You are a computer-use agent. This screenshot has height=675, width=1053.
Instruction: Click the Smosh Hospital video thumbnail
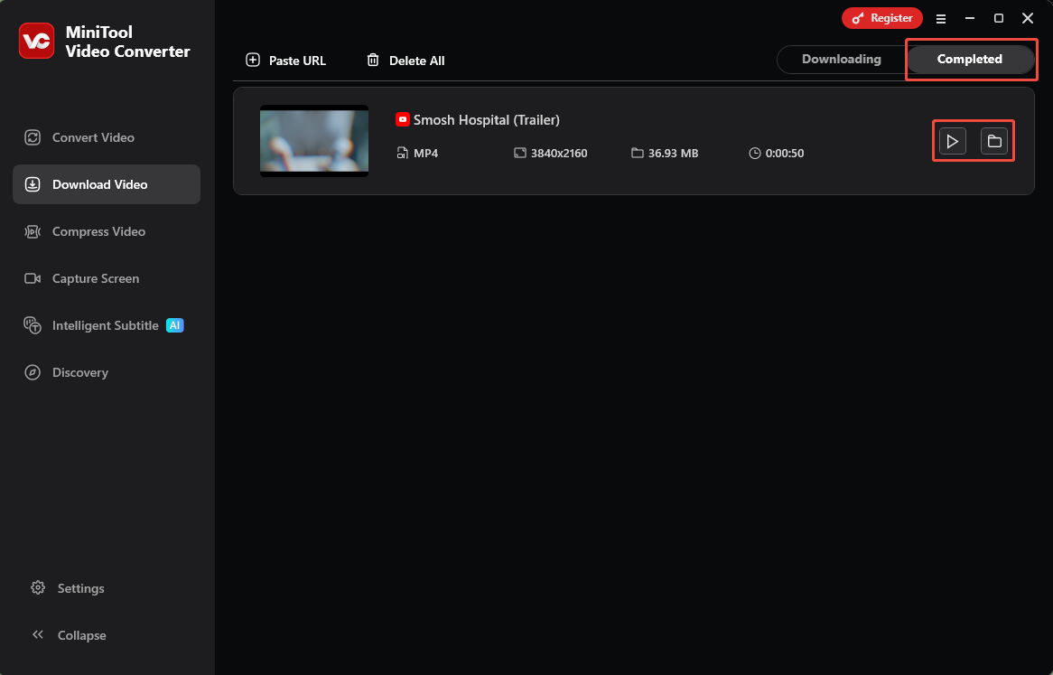click(x=313, y=141)
